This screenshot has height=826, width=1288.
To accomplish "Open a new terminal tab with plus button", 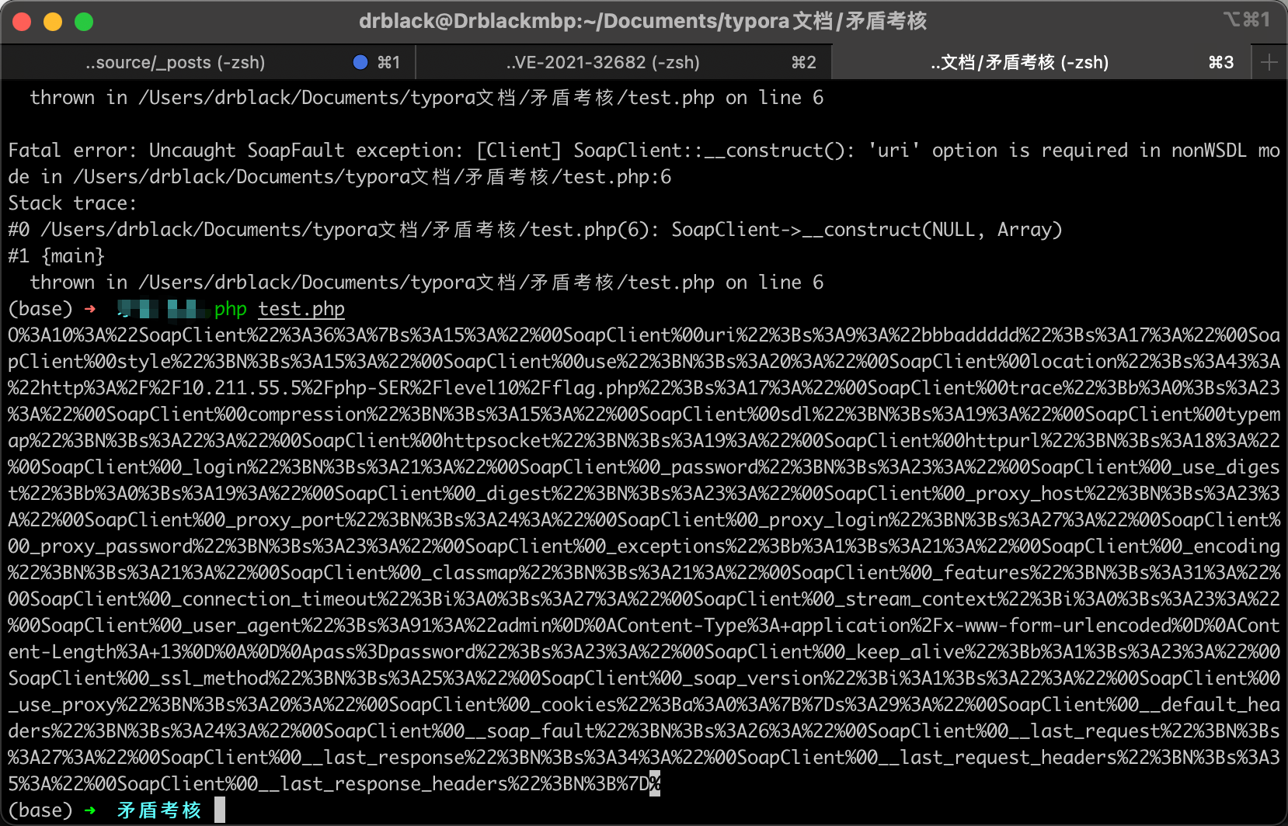I will [x=1269, y=62].
